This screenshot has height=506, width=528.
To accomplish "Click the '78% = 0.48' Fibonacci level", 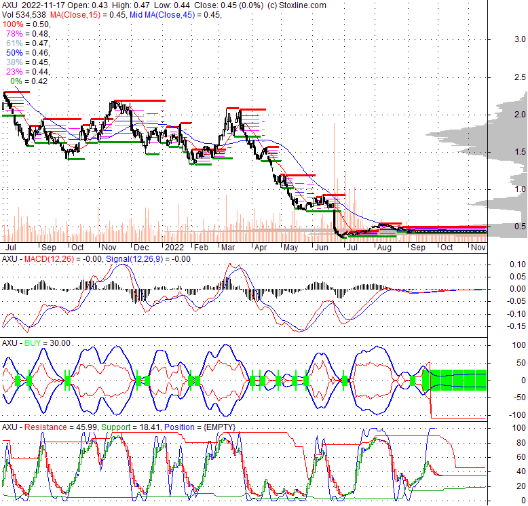I will click(28, 34).
